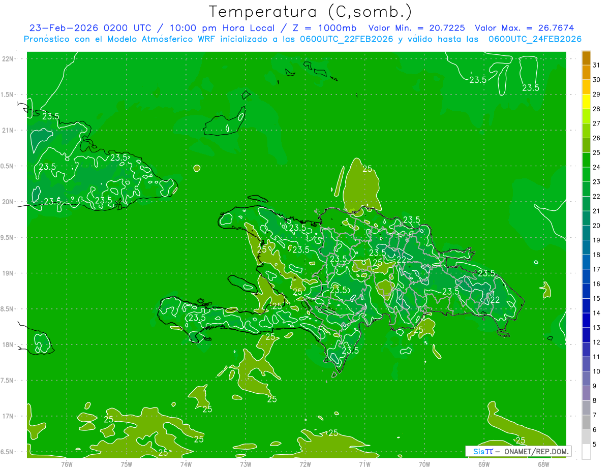Click the 73W longitude label
The width and height of the screenshot is (610, 471).
(246, 464)
